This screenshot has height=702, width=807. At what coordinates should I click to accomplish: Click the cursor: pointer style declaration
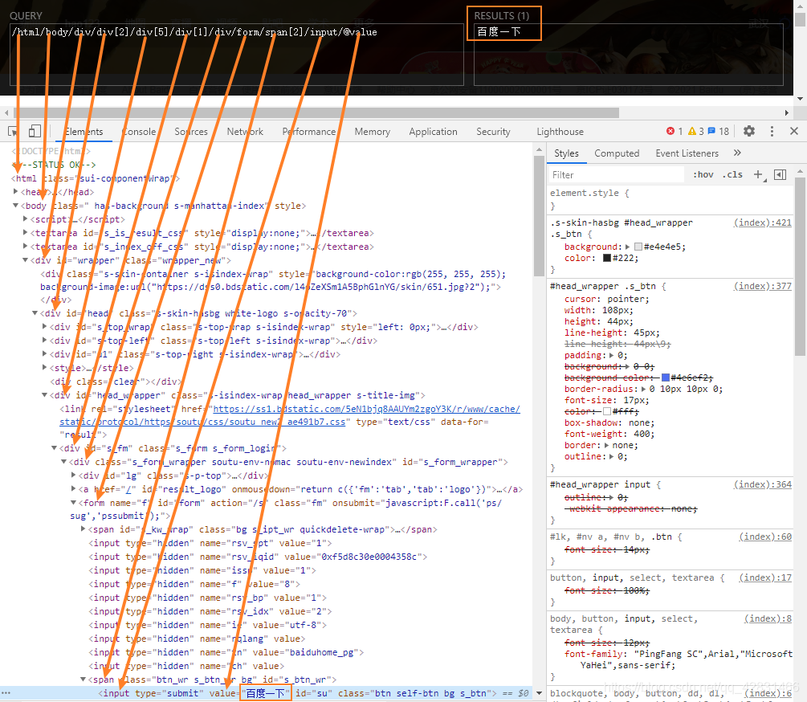[607, 299]
